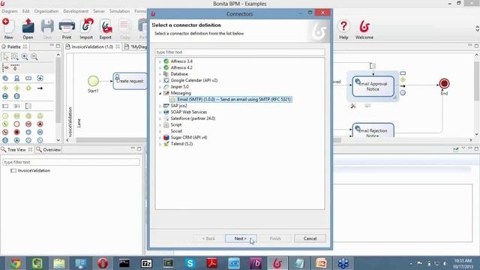This screenshot has height=270, width=480.
Task: Open Adobe Reader from the taskbar
Action: 211,263
